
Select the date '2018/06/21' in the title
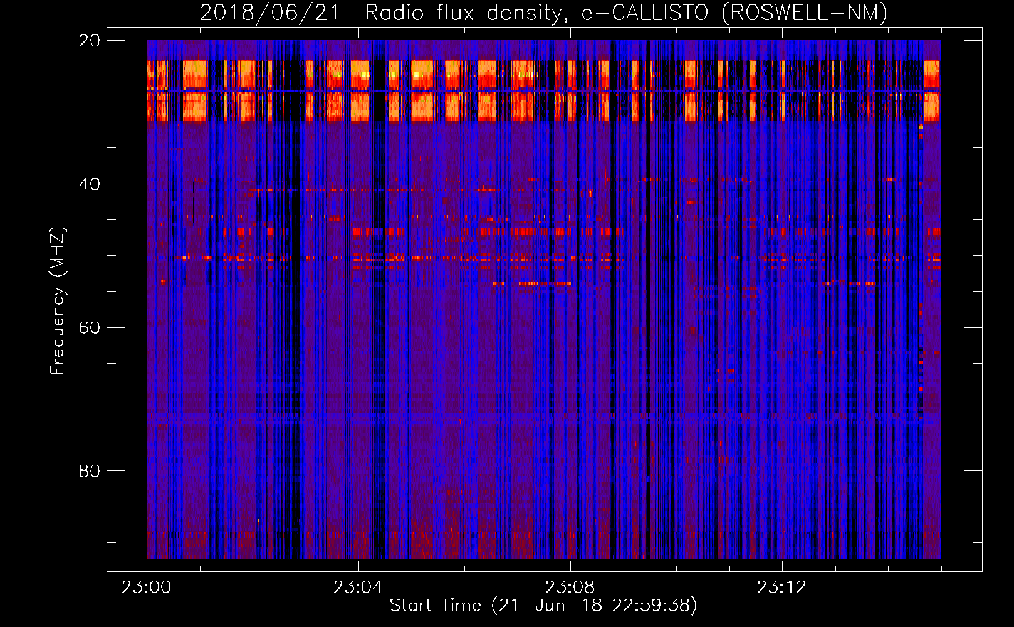click(269, 13)
